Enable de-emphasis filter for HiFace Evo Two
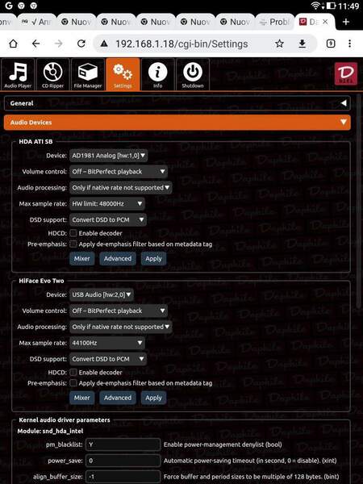The width and height of the screenshot is (363, 484). (x=73, y=383)
